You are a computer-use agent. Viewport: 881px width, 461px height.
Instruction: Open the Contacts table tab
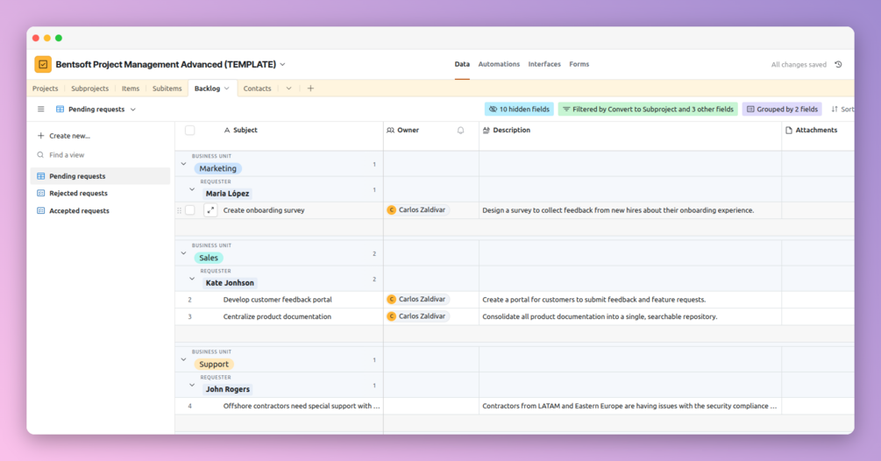[258, 89]
